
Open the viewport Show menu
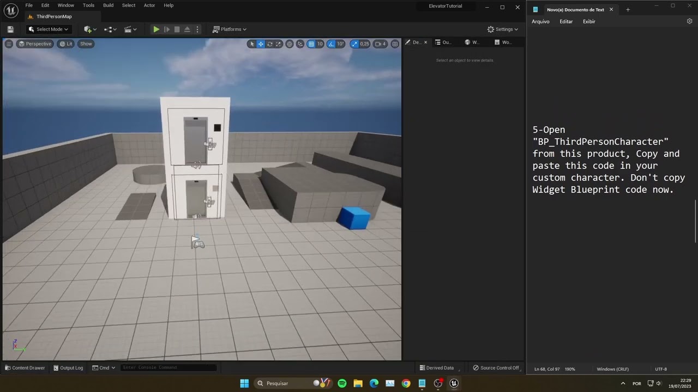pos(86,44)
